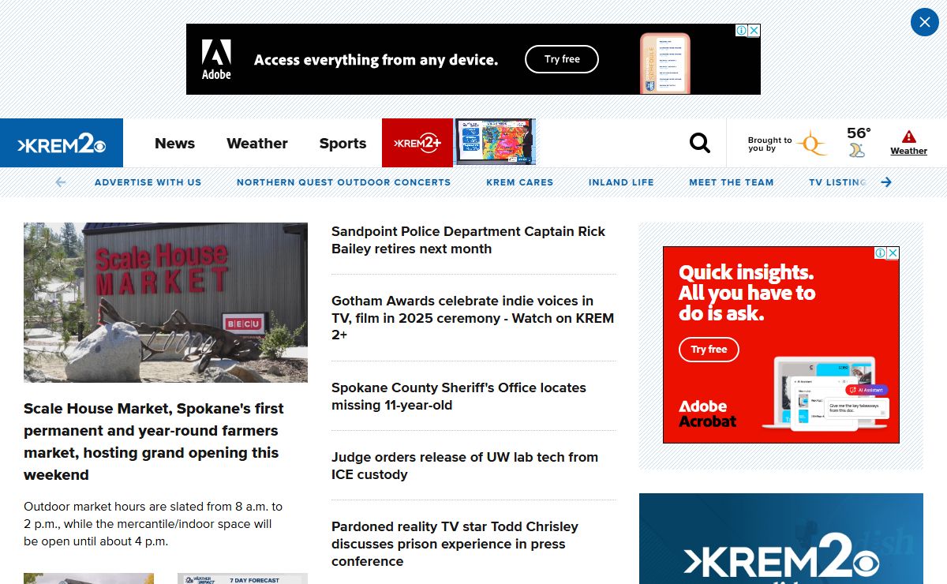Viewport: 947px width, 584px height.
Task: Go to Advertise With Us
Action: pyautogui.click(x=148, y=182)
